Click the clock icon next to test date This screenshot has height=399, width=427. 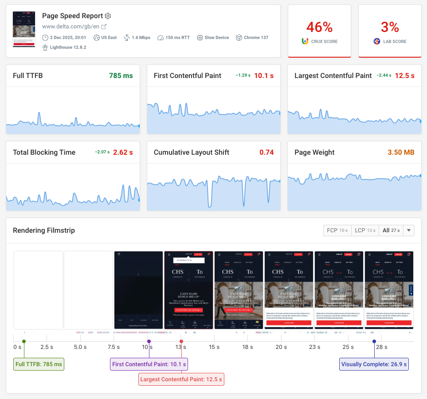pos(45,38)
